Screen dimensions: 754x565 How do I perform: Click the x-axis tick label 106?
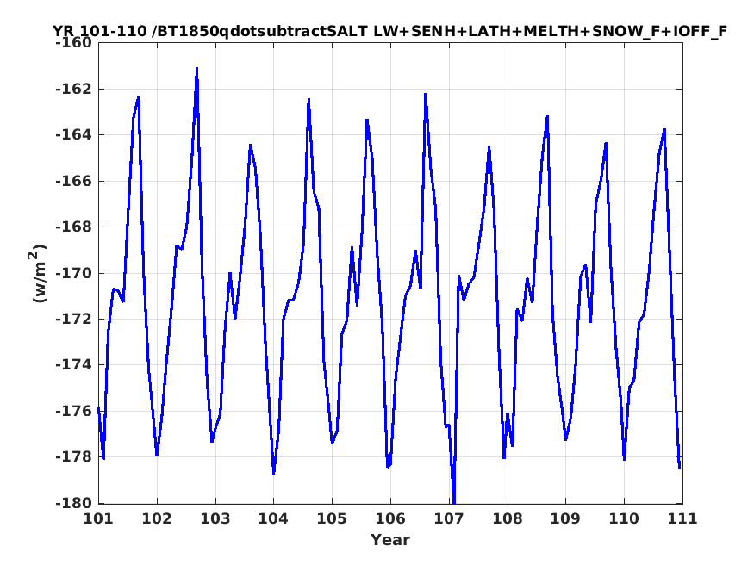[x=390, y=518]
